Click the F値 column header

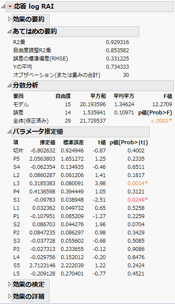pos(168,96)
